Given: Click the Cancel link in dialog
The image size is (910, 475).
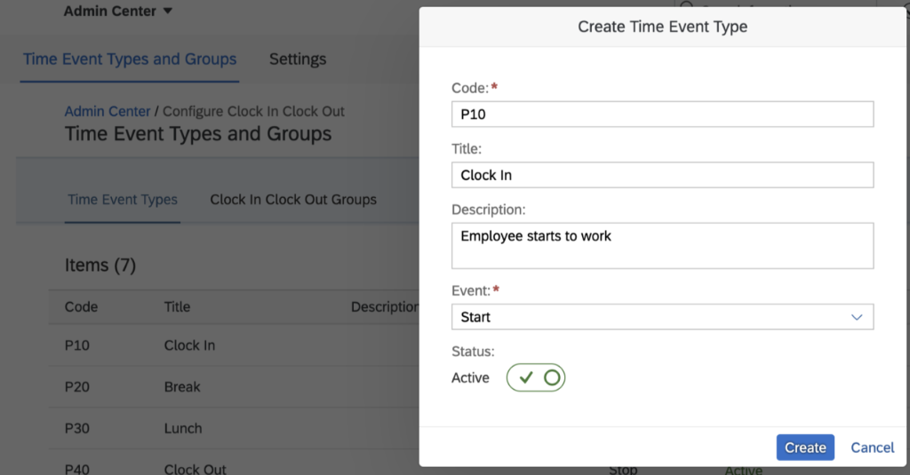Looking at the screenshot, I should pyautogui.click(x=873, y=447).
